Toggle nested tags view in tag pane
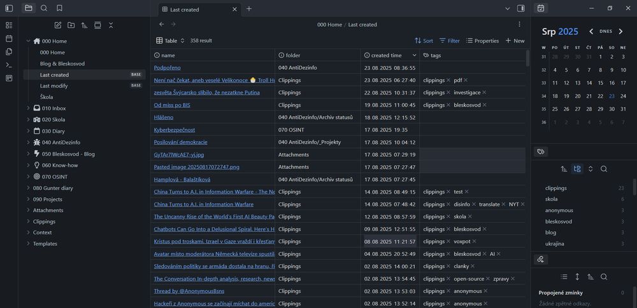Image resolution: width=637 pixels, height=308 pixels. coord(577,169)
